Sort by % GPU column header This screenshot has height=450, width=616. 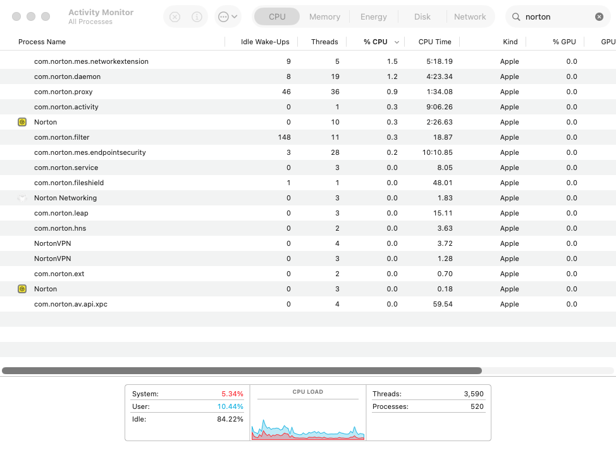click(x=564, y=42)
